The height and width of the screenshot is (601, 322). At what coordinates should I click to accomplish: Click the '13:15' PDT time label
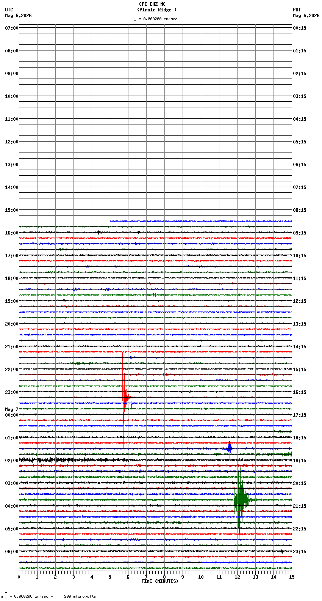[x=300, y=324]
